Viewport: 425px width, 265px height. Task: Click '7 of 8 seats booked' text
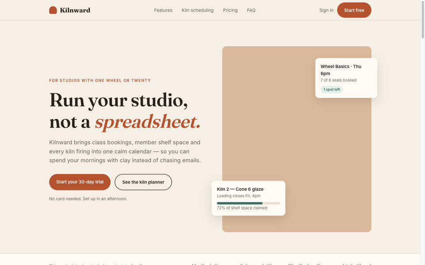(x=338, y=80)
